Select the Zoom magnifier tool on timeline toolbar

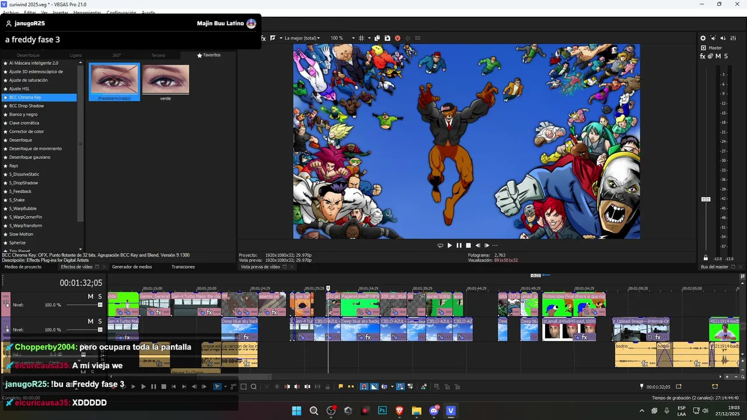tap(254, 386)
